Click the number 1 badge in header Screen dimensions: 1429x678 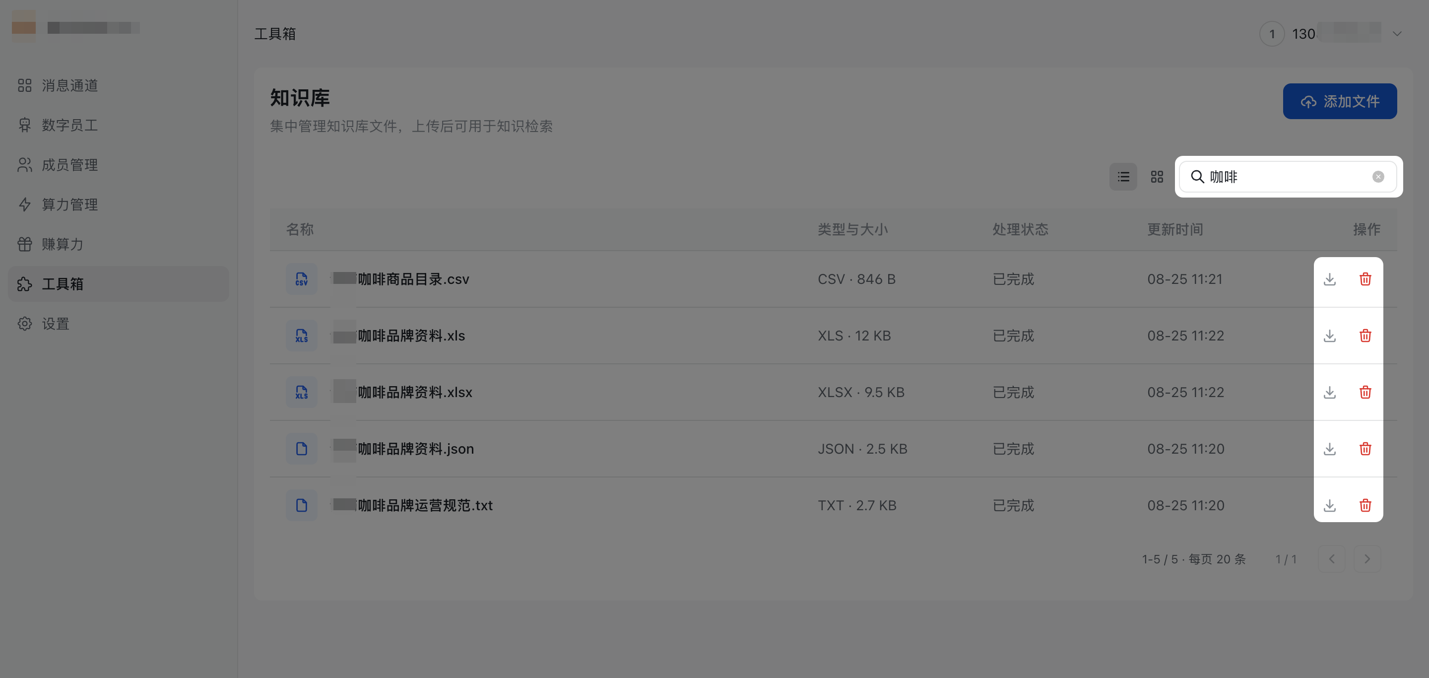click(x=1272, y=34)
